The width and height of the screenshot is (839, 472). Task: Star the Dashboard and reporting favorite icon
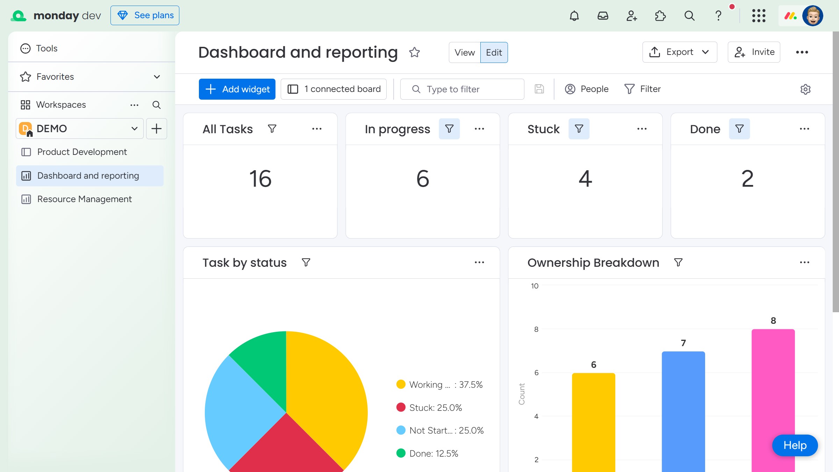coord(414,52)
